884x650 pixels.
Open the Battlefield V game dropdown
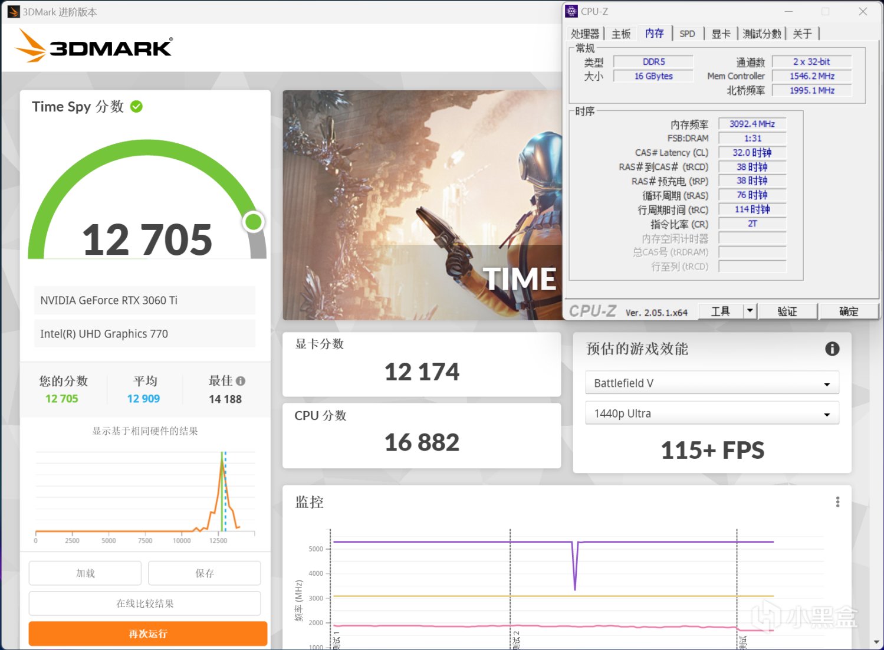tap(712, 383)
